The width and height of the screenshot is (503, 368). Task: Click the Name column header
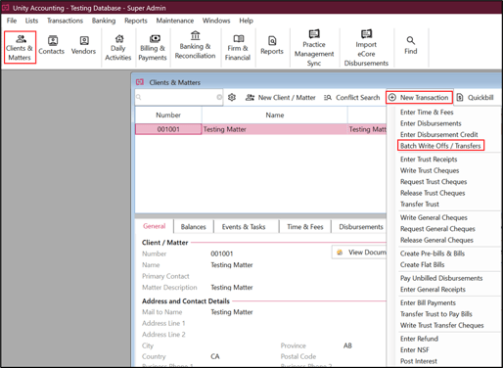click(275, 115)
